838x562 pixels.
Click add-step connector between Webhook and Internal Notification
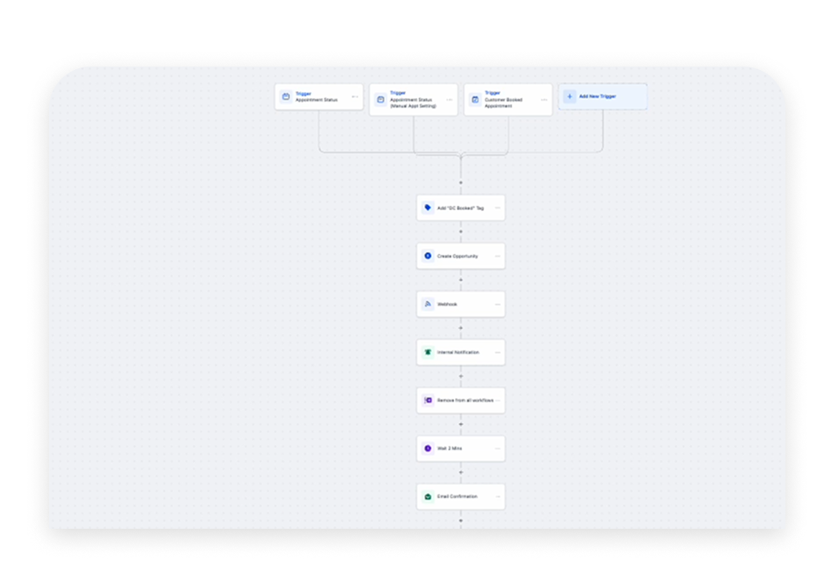pyautogui.click(x=461, y=328)
